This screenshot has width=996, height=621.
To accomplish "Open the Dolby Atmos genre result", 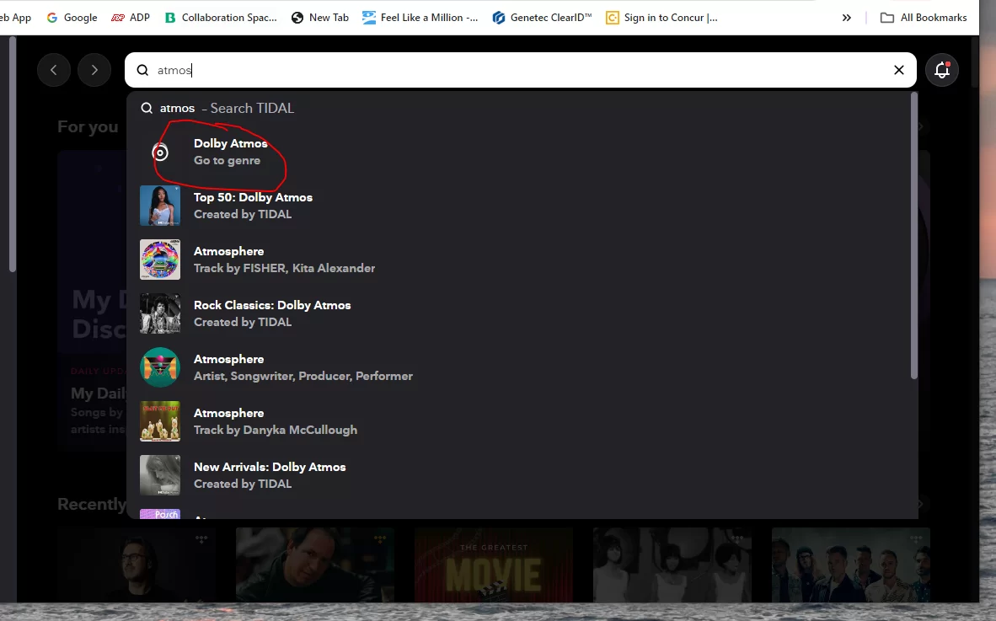I will pos(521,152).
